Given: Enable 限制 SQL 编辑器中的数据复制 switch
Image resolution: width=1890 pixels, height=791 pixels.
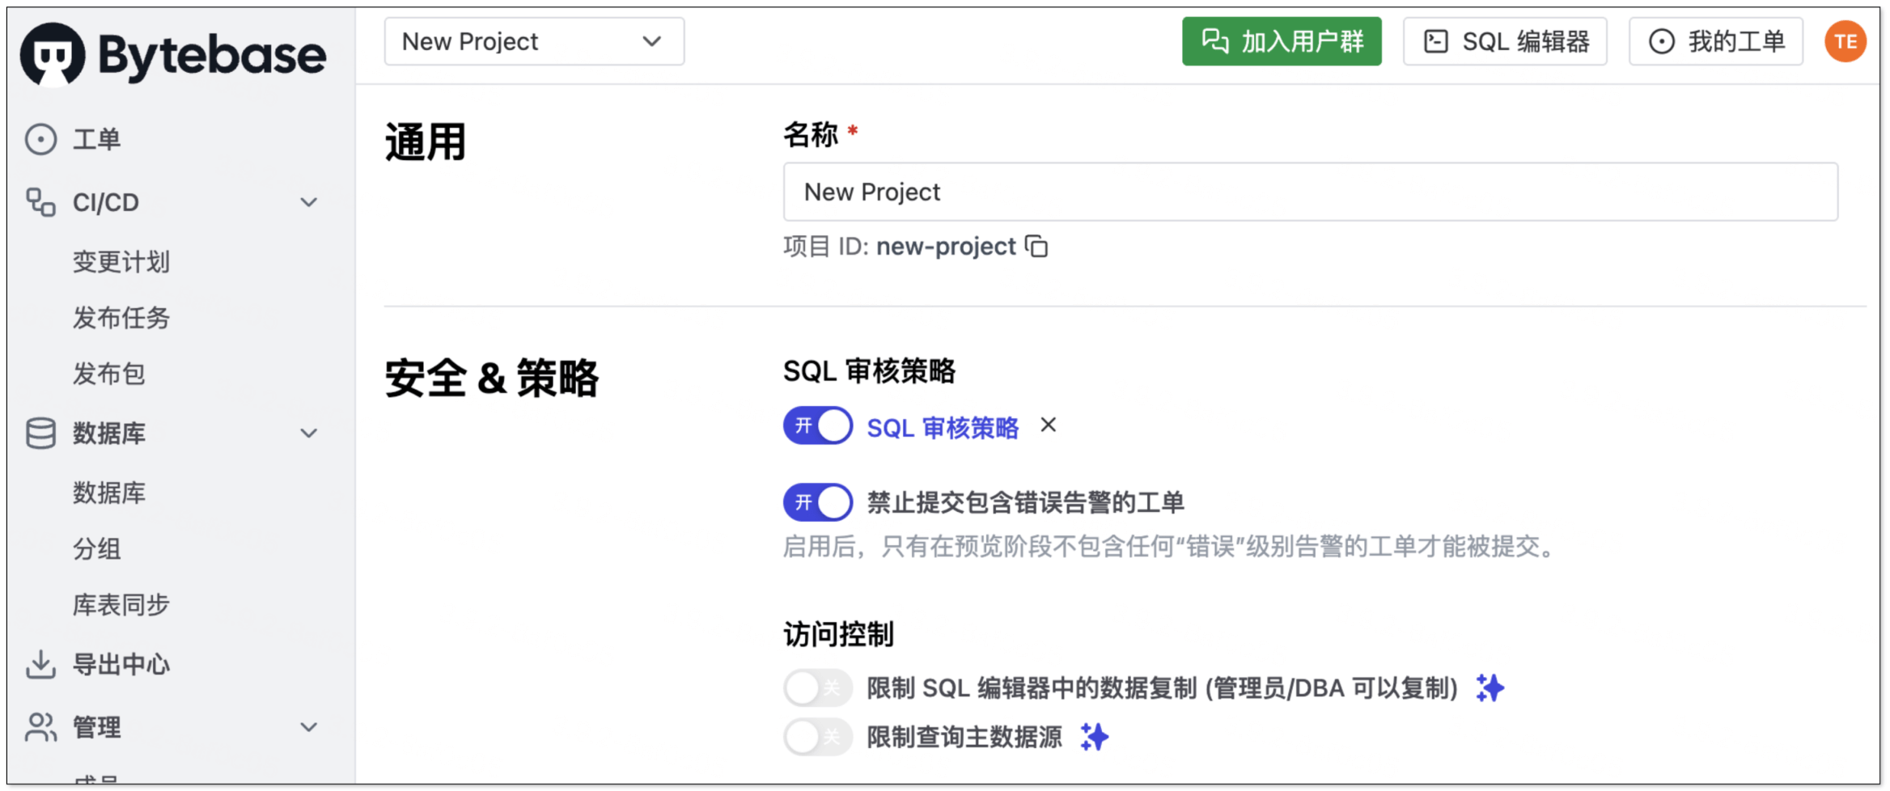Looking at the screenshot, I should coord(817,688).
